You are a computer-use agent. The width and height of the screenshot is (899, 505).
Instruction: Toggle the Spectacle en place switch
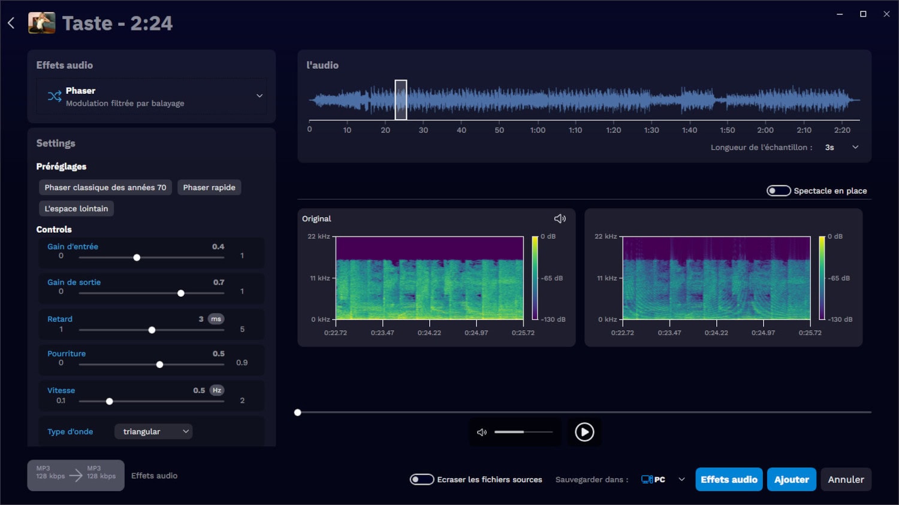tap(779, 191)
